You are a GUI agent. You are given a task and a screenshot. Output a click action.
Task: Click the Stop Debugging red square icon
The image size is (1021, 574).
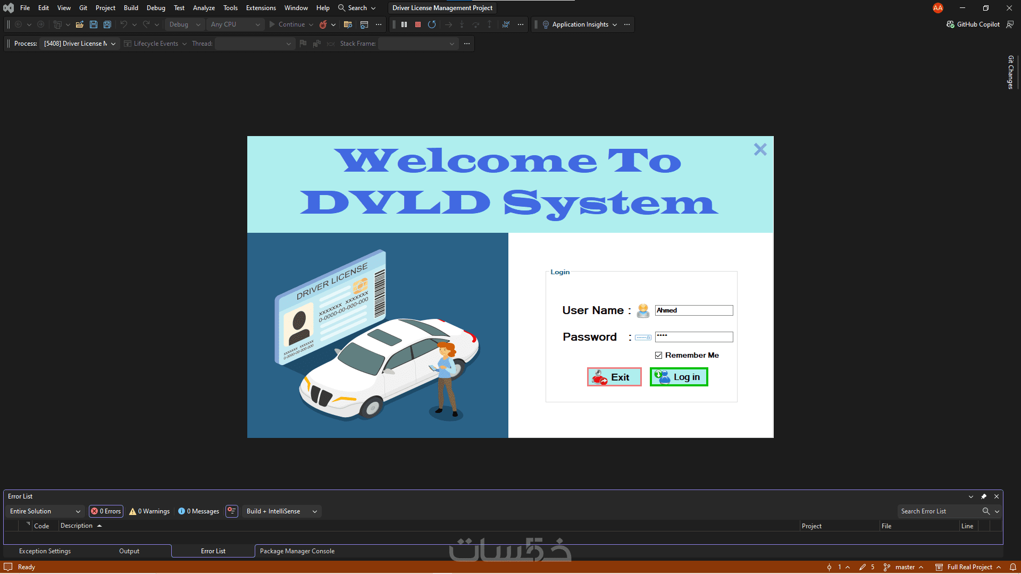[418, 24]
